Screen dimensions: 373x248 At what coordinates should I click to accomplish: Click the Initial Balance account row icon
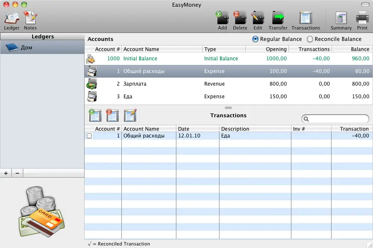point(91,59)
